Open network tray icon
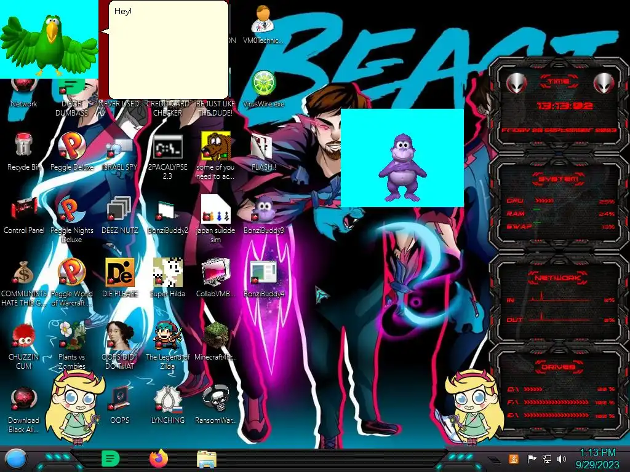Screen dimensions: 630x472 point(546,458)
